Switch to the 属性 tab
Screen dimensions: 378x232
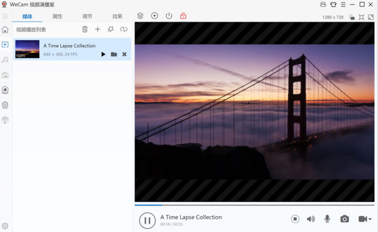[x=57, y=17]
